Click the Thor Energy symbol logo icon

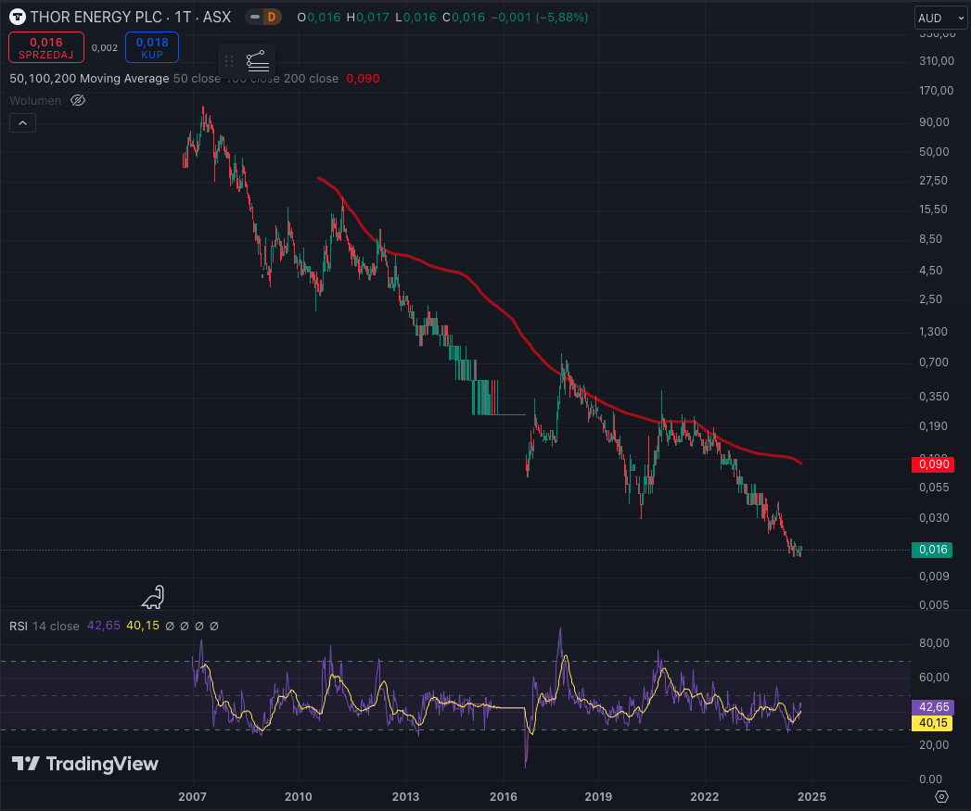[17, 17]
